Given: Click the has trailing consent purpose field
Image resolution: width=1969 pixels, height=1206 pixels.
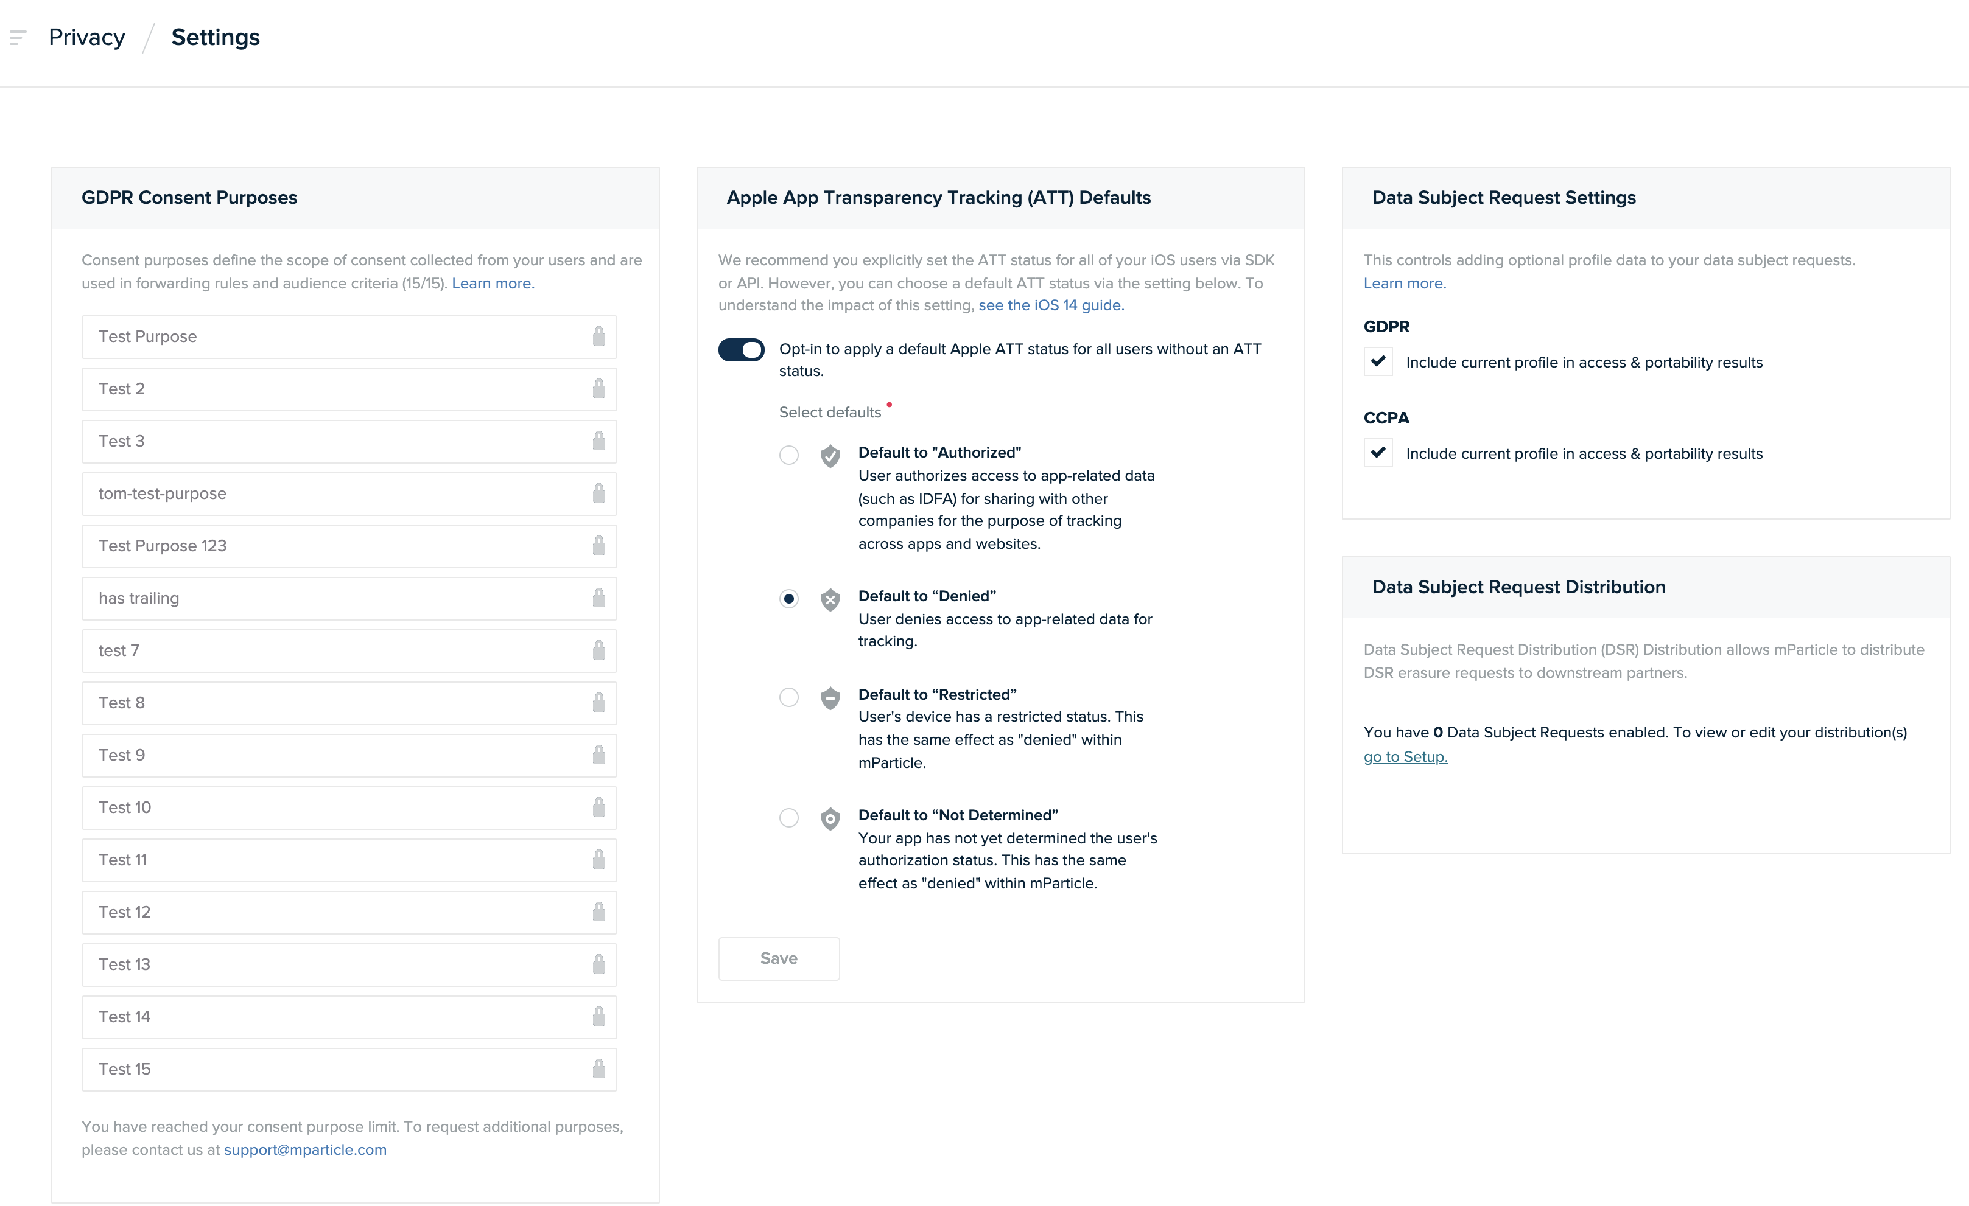Looking at the screenshot, I should (x=348, y=598).
